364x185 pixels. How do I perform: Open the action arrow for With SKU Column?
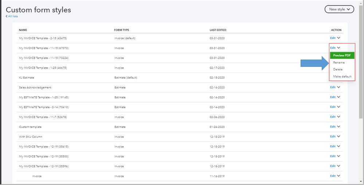click(339, 136)
